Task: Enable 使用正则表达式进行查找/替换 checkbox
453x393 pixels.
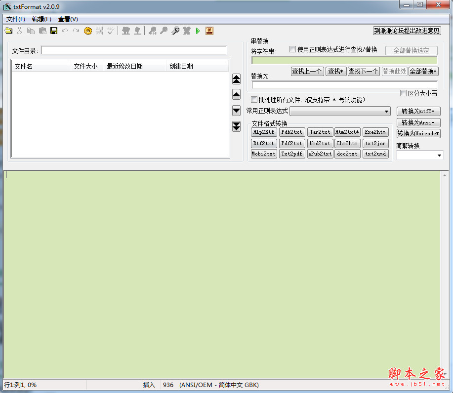Action: pyautogui.click(x=292, y=49)
